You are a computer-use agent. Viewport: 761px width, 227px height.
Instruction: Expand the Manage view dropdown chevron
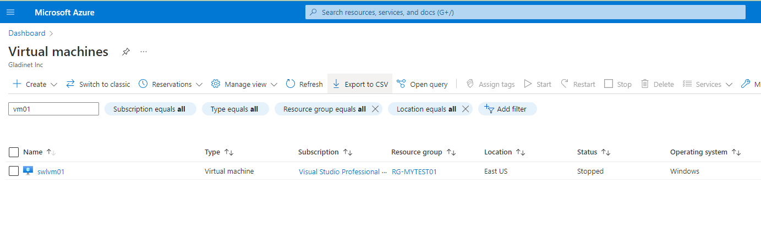[274, 85]
